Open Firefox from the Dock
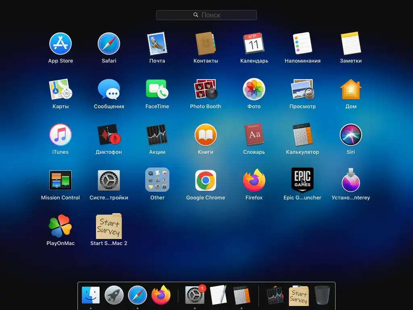This screenshot has width=413, height=310. [161, 295]
